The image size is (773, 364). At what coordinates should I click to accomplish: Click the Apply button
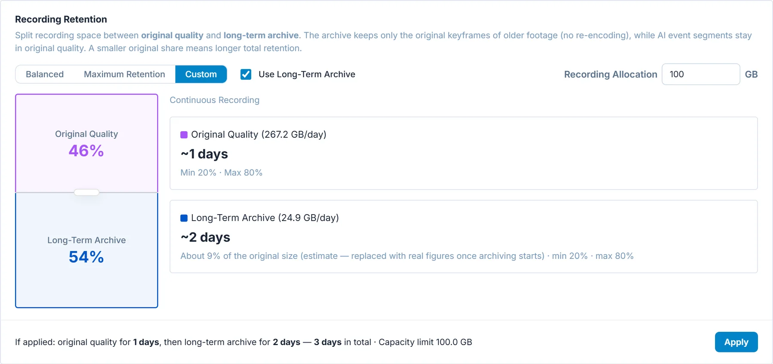(736, 342)
